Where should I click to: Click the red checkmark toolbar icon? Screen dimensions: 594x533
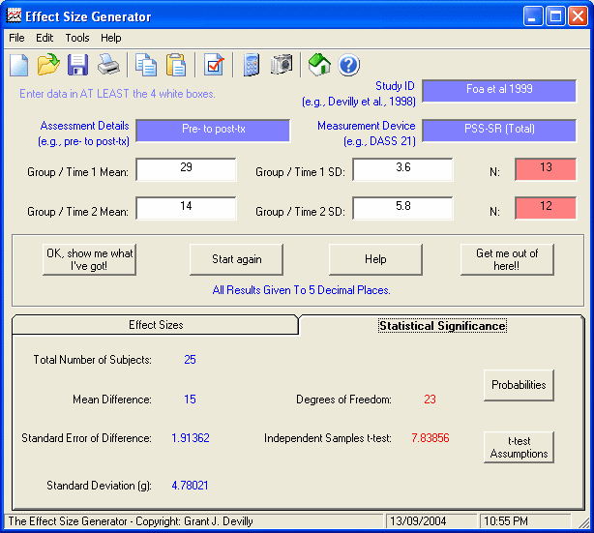pos(214,65)
